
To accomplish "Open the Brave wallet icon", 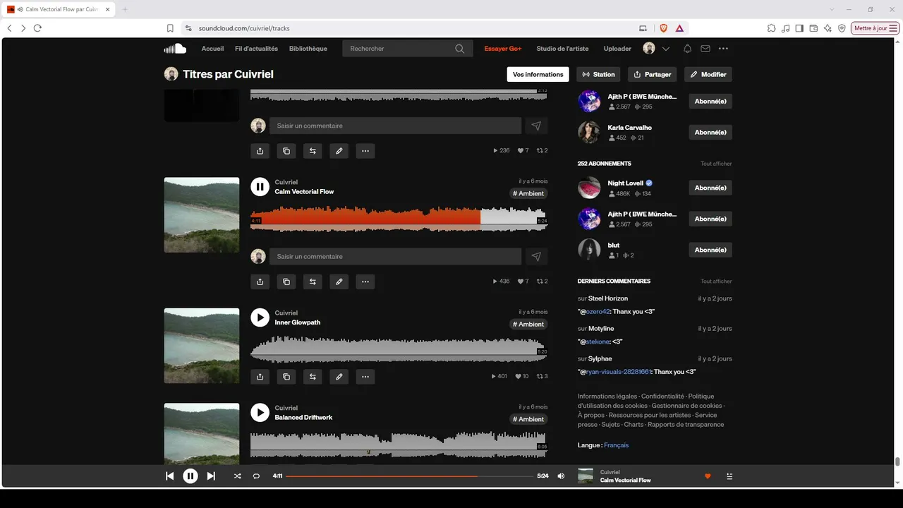I will click(813, 28).
